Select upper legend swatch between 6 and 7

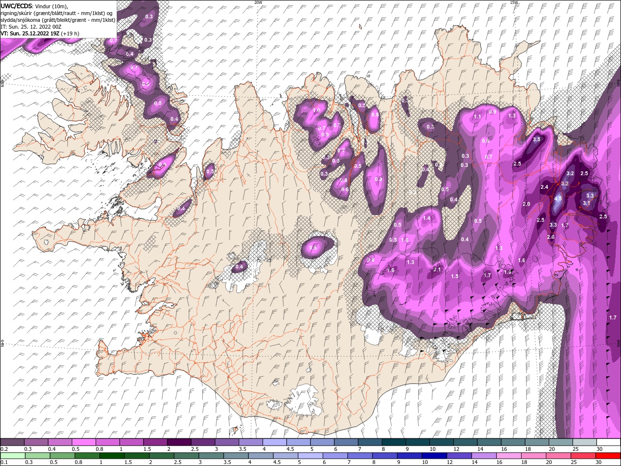point(346,442)
